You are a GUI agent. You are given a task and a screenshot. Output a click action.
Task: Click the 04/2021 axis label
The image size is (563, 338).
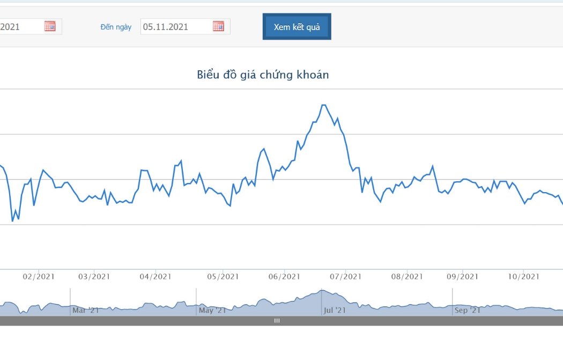[155, 277]
